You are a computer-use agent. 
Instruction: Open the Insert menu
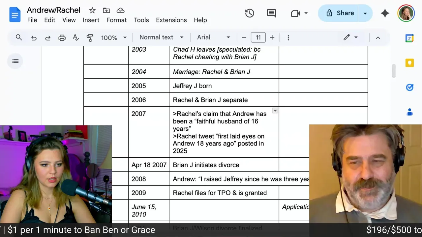tap(91, 20)
